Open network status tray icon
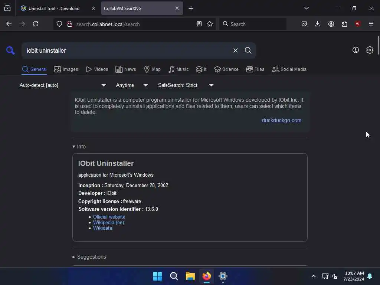Screen dimensions: 380x285 click(325, 276)
